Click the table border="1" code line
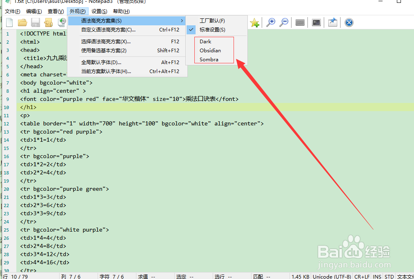 point(142,123)
